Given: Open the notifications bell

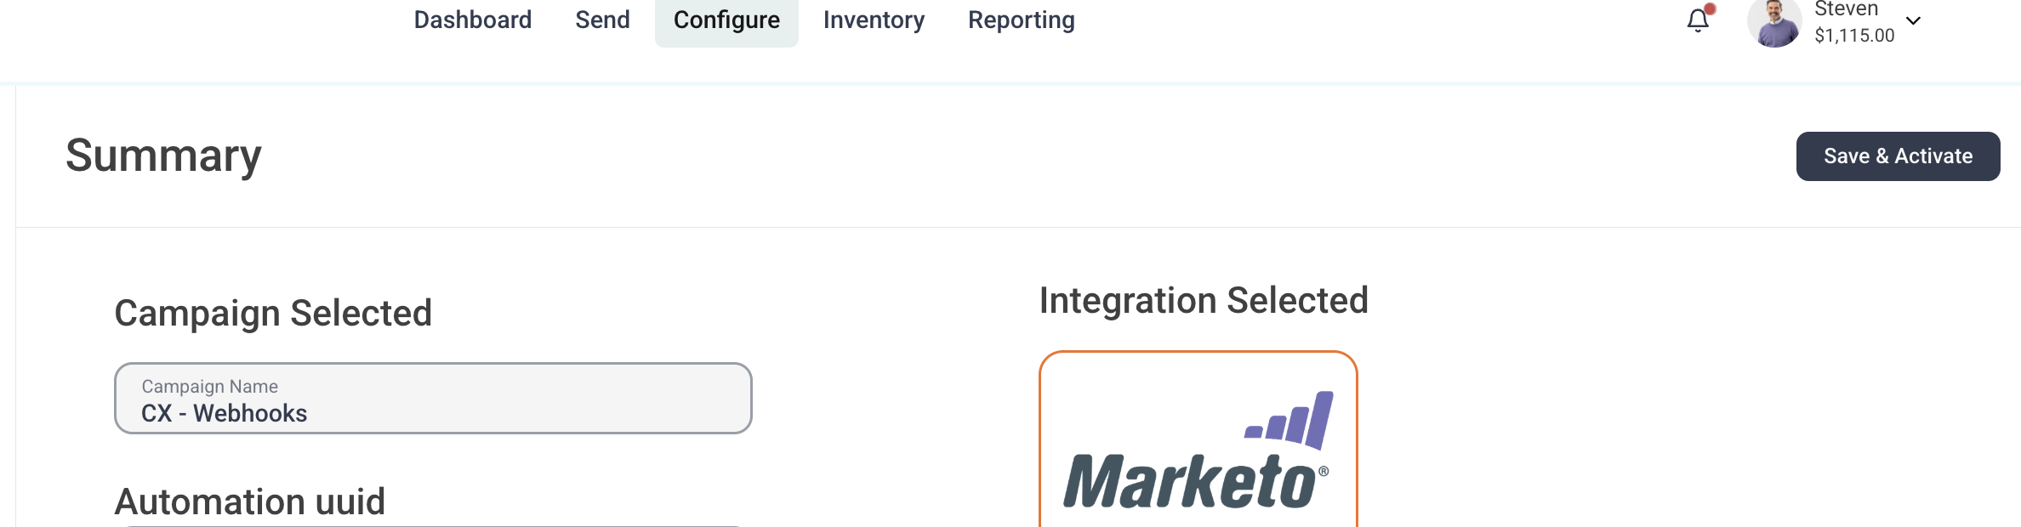Looking at the screenshot, I should coord(1698,21).
